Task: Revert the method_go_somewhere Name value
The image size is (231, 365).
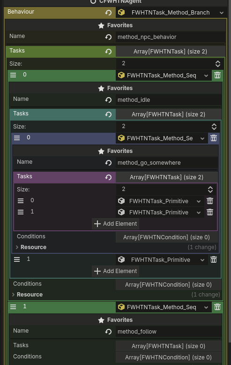Action: (108, 163)
